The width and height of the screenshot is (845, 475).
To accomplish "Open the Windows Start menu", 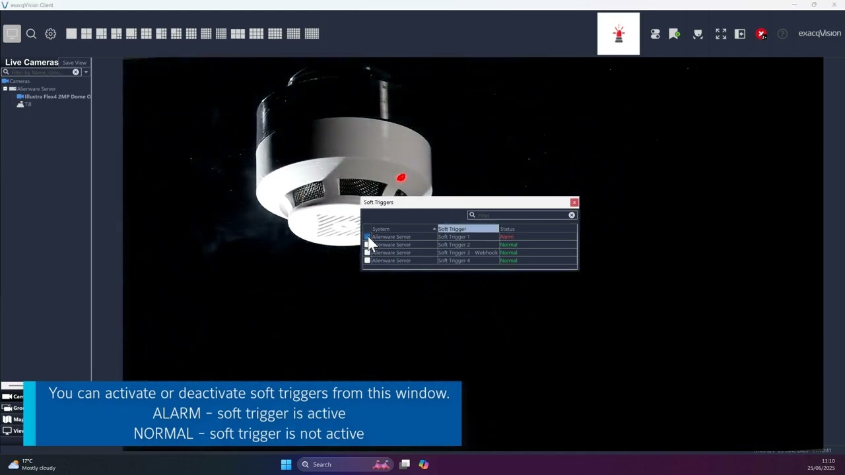I will coord(286,464).
